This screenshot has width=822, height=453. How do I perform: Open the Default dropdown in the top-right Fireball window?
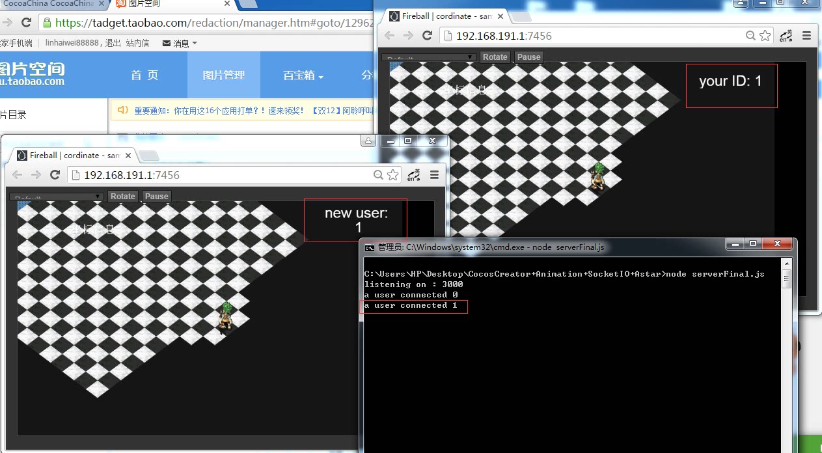pos(429,58)
